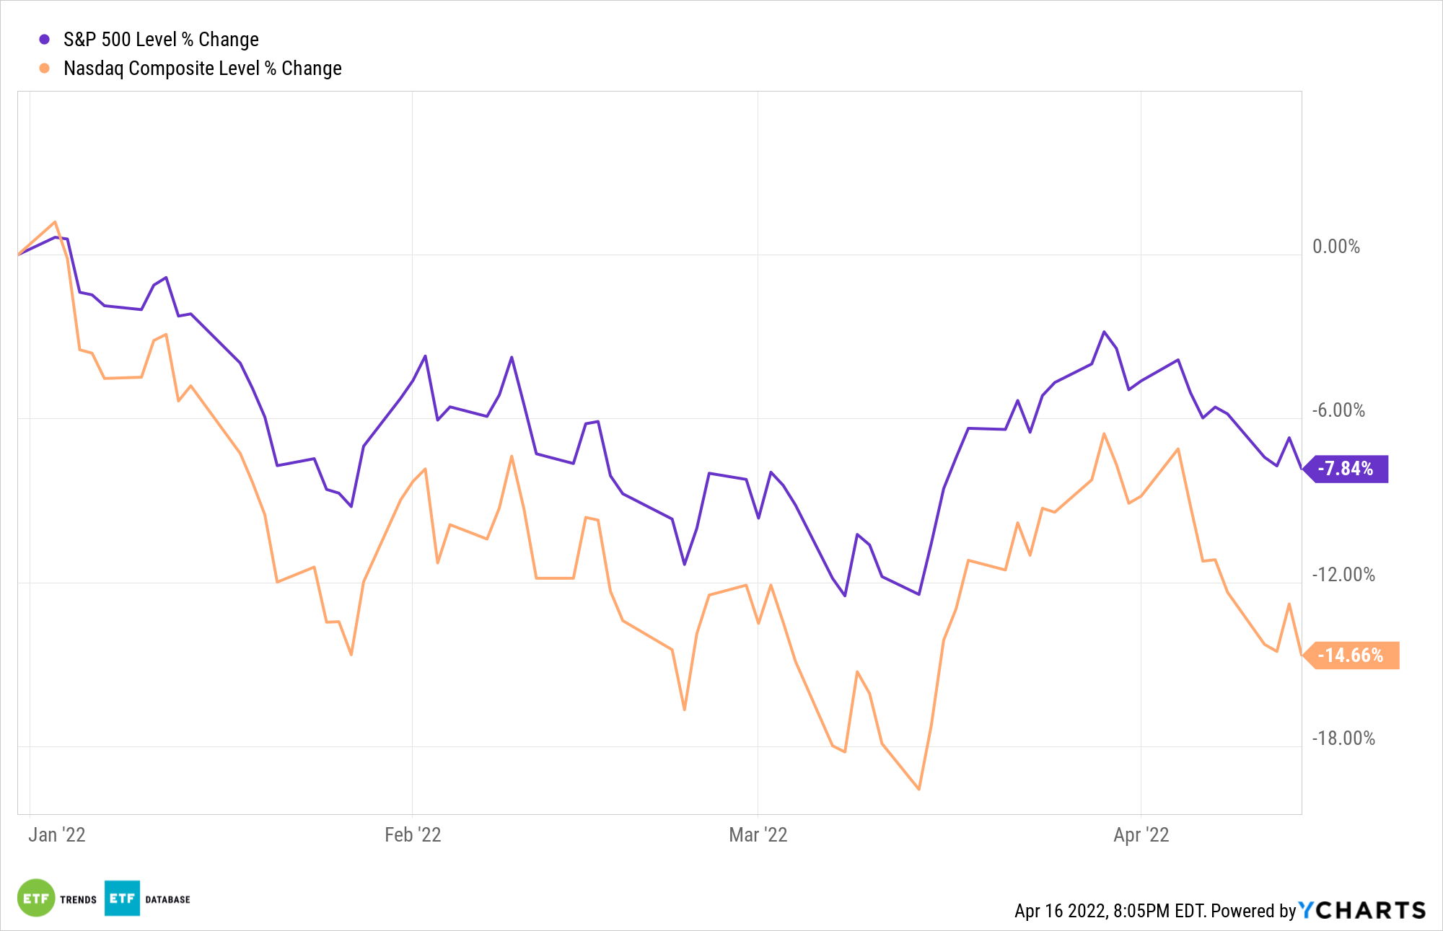
Task: Click the Feb '22 x-axis label
Action: tap(413, 835)
